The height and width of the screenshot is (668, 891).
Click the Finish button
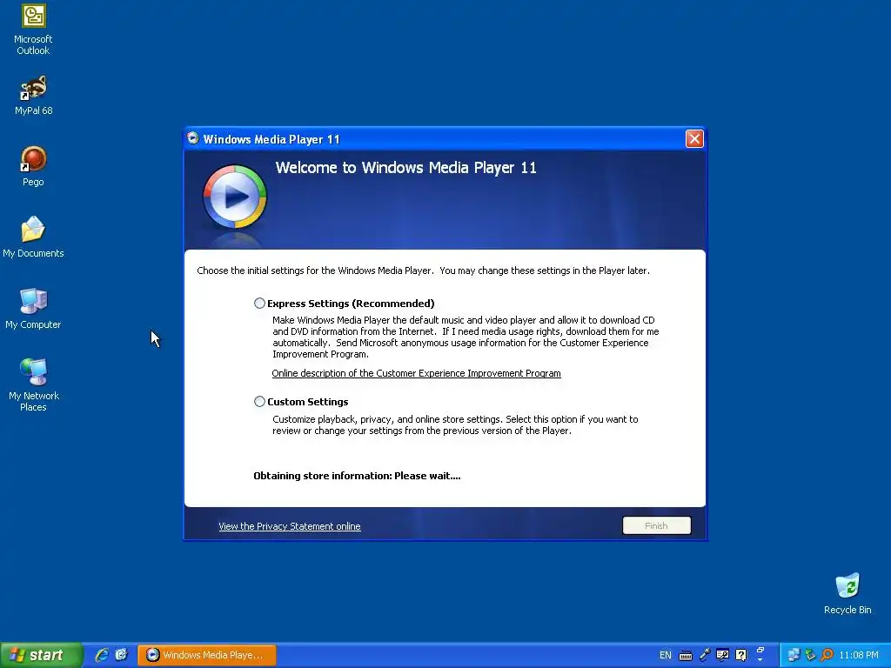657,525
